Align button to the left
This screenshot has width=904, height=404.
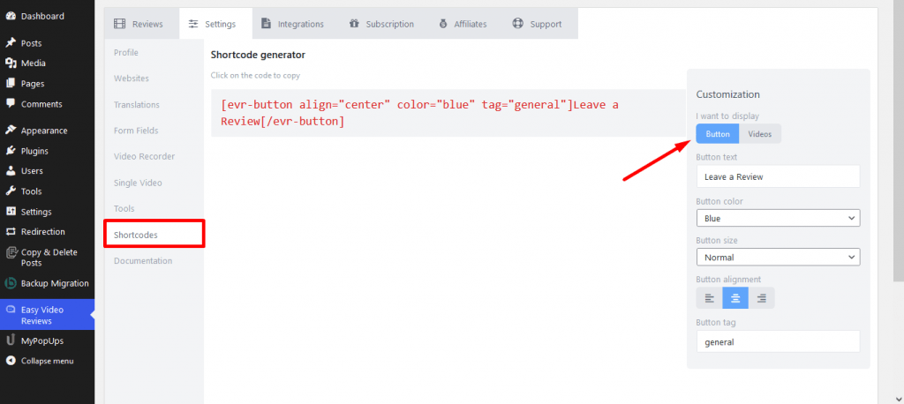pos(709,298)
